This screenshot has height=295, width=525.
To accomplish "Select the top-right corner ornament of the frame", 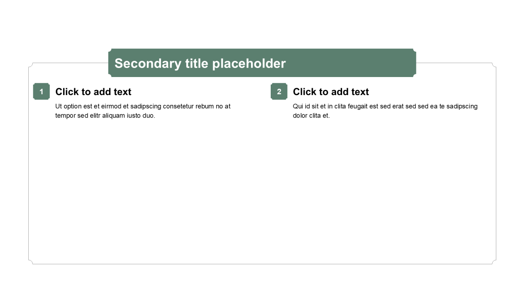I will (494, 65).
